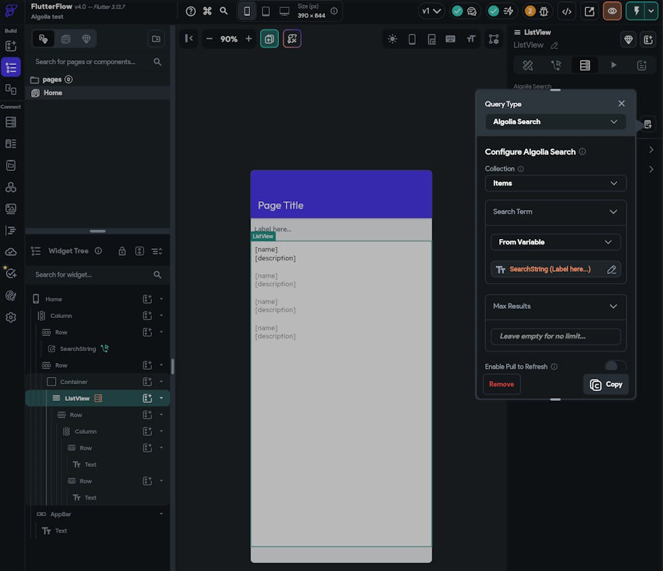Image resolution: width=663 pixels, height=571 pixels.
Task: Click the Remove button in the query dialog
Action: click(502, 384)
